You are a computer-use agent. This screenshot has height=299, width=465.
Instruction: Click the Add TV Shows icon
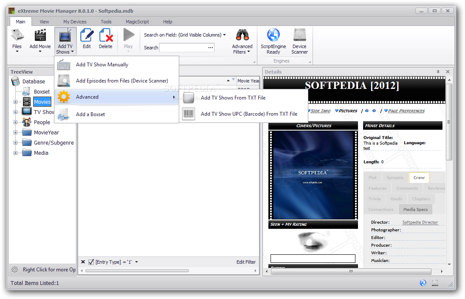click(65, 36)
